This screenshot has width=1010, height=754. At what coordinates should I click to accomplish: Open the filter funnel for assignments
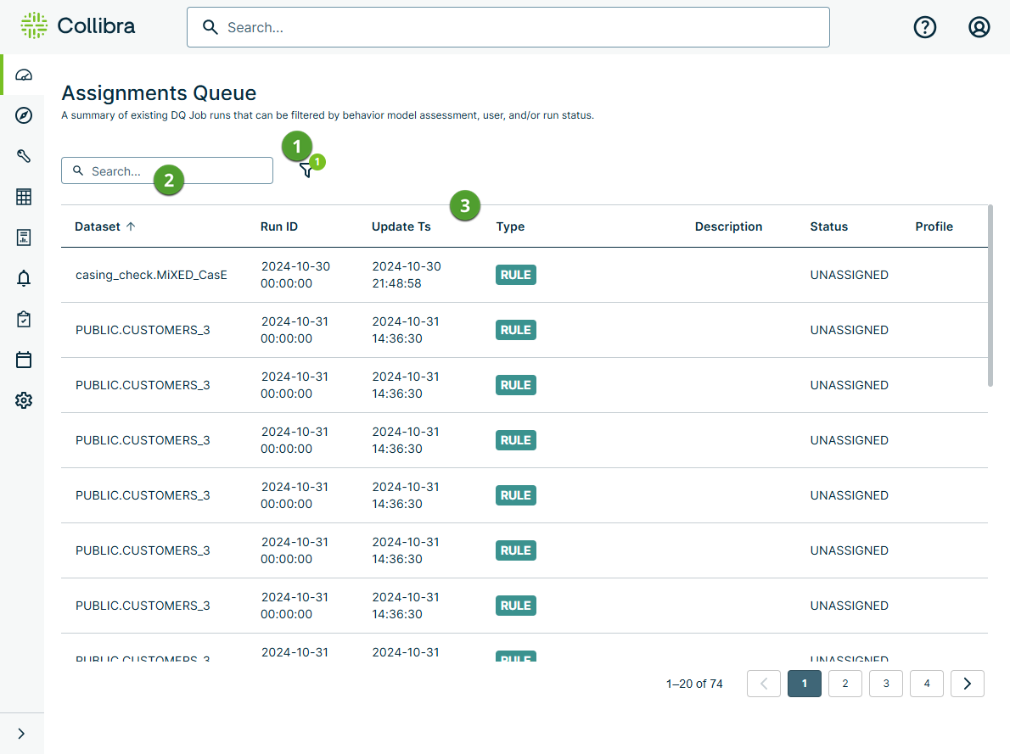tap(306, 170)
